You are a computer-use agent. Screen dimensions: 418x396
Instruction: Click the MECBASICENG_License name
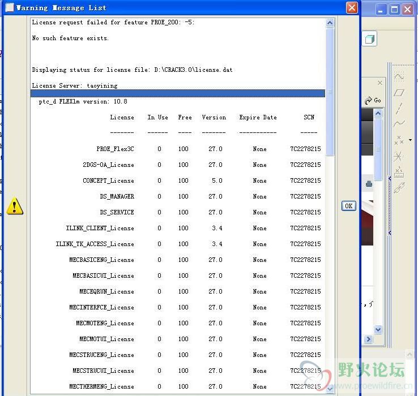[x=101, y=260]
